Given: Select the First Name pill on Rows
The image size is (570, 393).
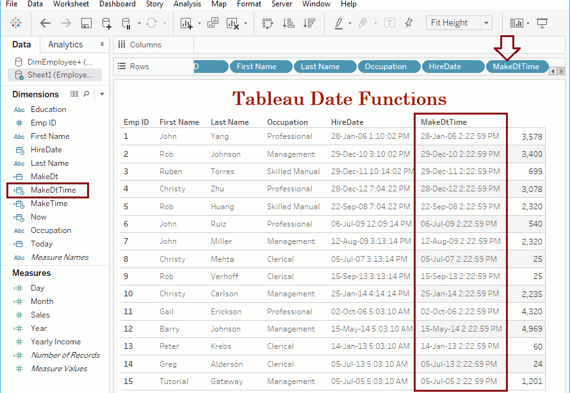Looking at the screenshot, I should 261,67.
